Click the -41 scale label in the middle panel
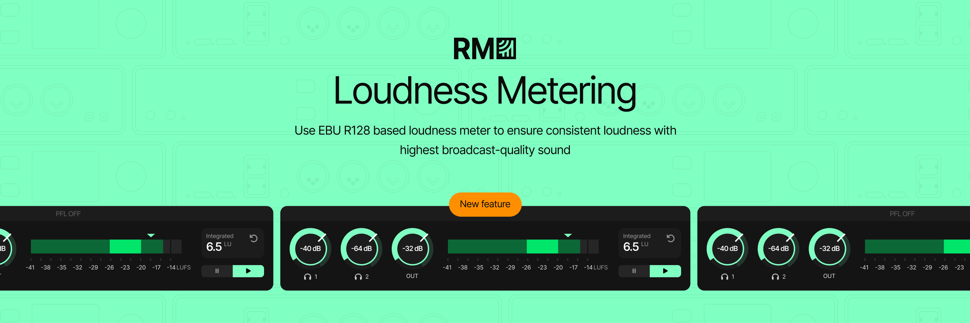970x323 pixels. tap(447, 267)
